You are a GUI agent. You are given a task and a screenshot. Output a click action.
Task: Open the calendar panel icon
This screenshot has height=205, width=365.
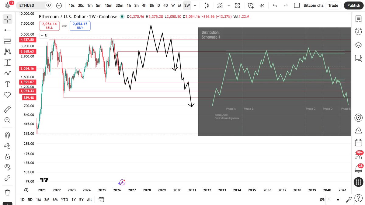[359, 143]
